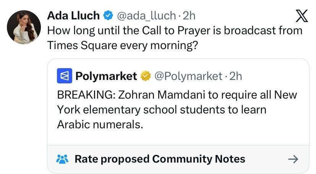Open the quoted BREAKING Zohran Mamdani post

(178, 102)
